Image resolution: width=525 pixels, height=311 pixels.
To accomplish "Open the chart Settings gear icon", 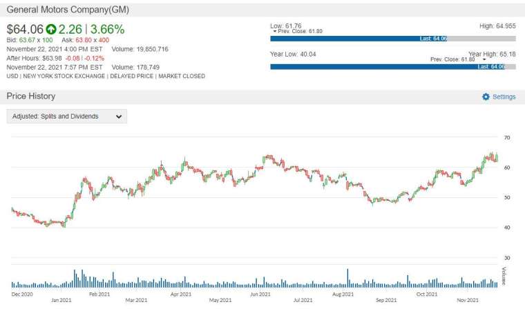I will (486, 97).
